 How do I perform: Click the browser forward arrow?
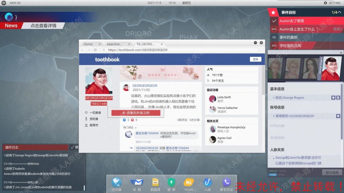point(89,50)
